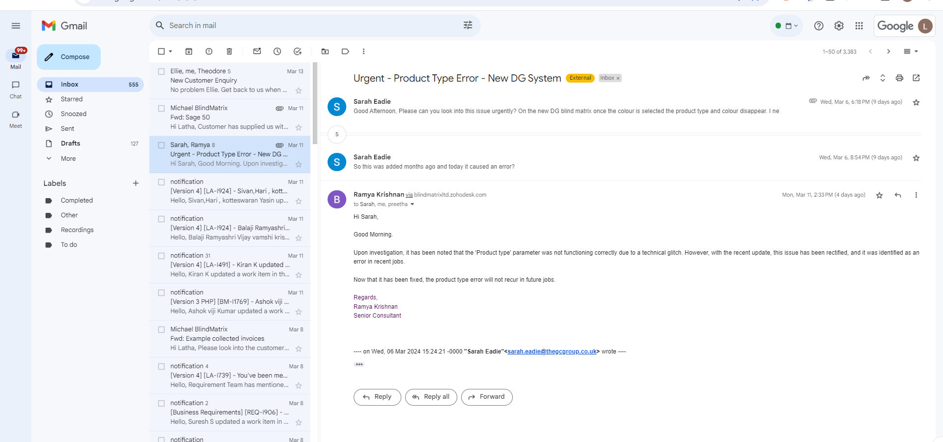The image size is (943, 442).
Task: Click the Mark as unread envelope icon
Action: 257,52
